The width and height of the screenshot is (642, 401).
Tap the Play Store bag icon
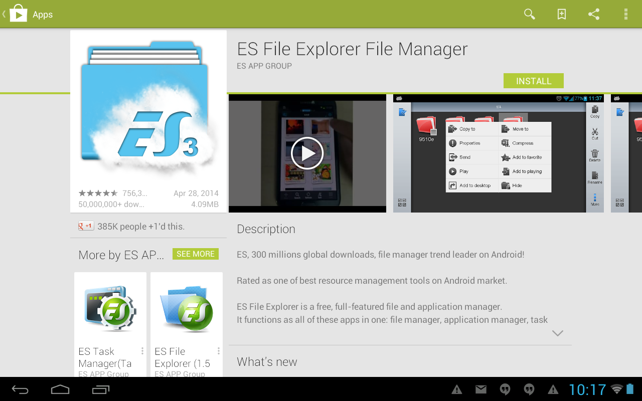tap(18, 14)
